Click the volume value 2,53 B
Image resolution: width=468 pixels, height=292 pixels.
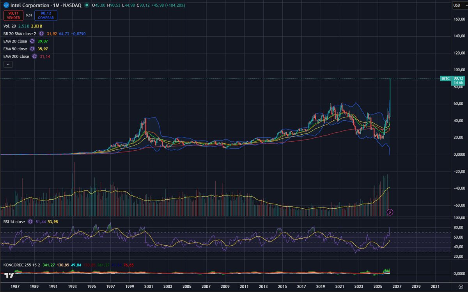point(25,26)
